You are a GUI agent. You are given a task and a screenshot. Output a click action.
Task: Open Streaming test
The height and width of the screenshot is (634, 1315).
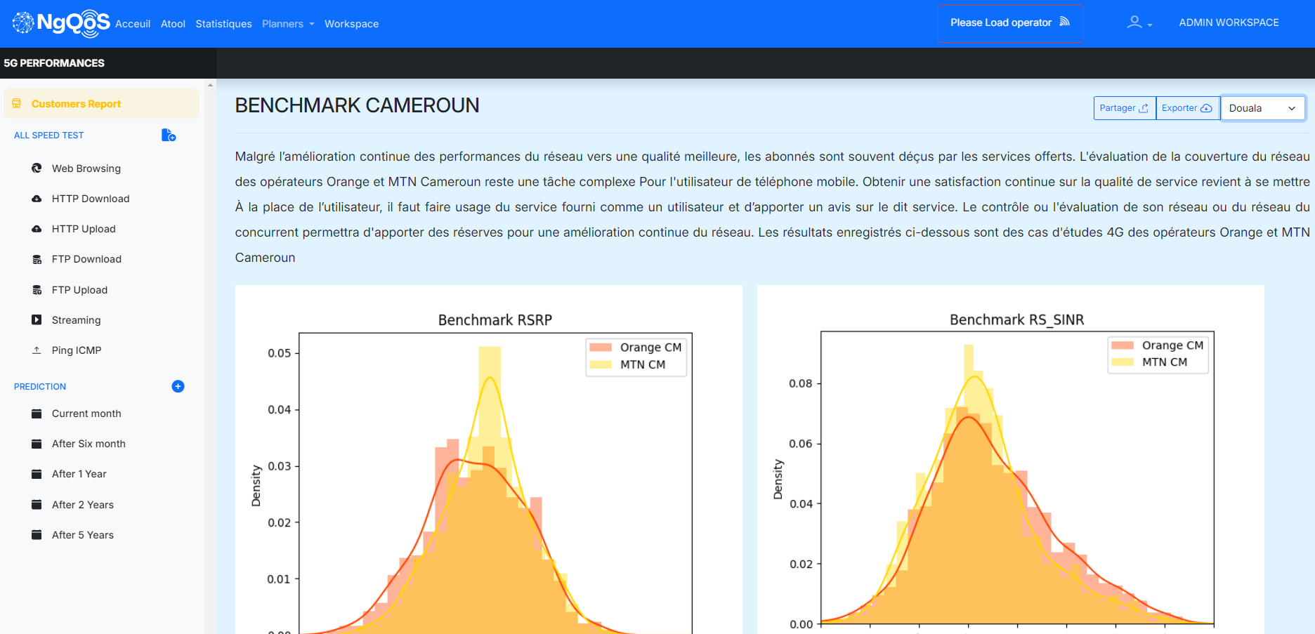(x=76, y=320)
